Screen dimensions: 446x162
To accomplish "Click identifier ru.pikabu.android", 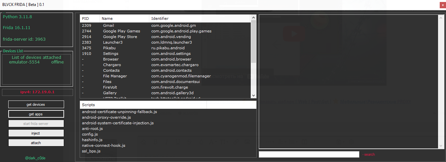I will click(x=168, y=48).
